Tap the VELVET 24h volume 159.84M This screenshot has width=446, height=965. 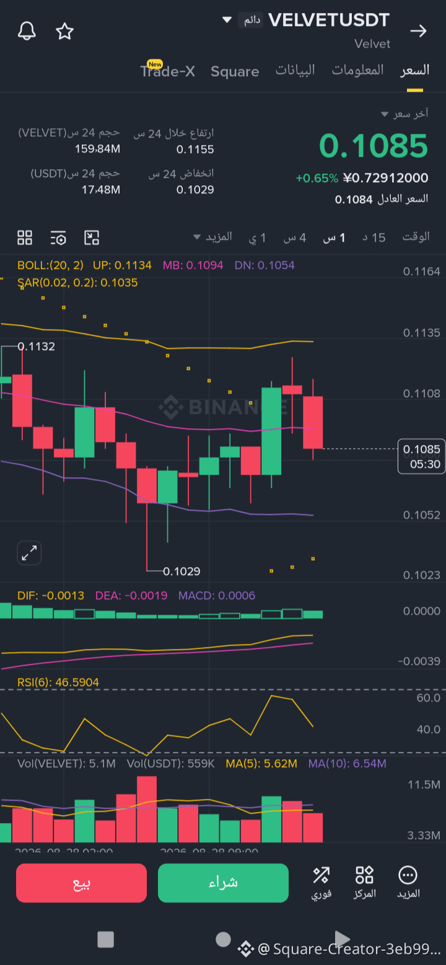pos(97,149)
